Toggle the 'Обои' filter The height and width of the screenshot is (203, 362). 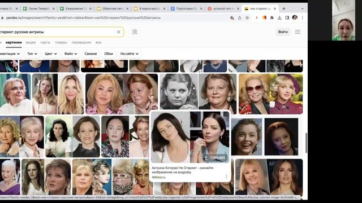tap(109, 54)
